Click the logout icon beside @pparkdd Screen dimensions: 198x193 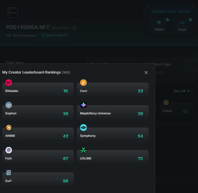(x=74, y=28)
